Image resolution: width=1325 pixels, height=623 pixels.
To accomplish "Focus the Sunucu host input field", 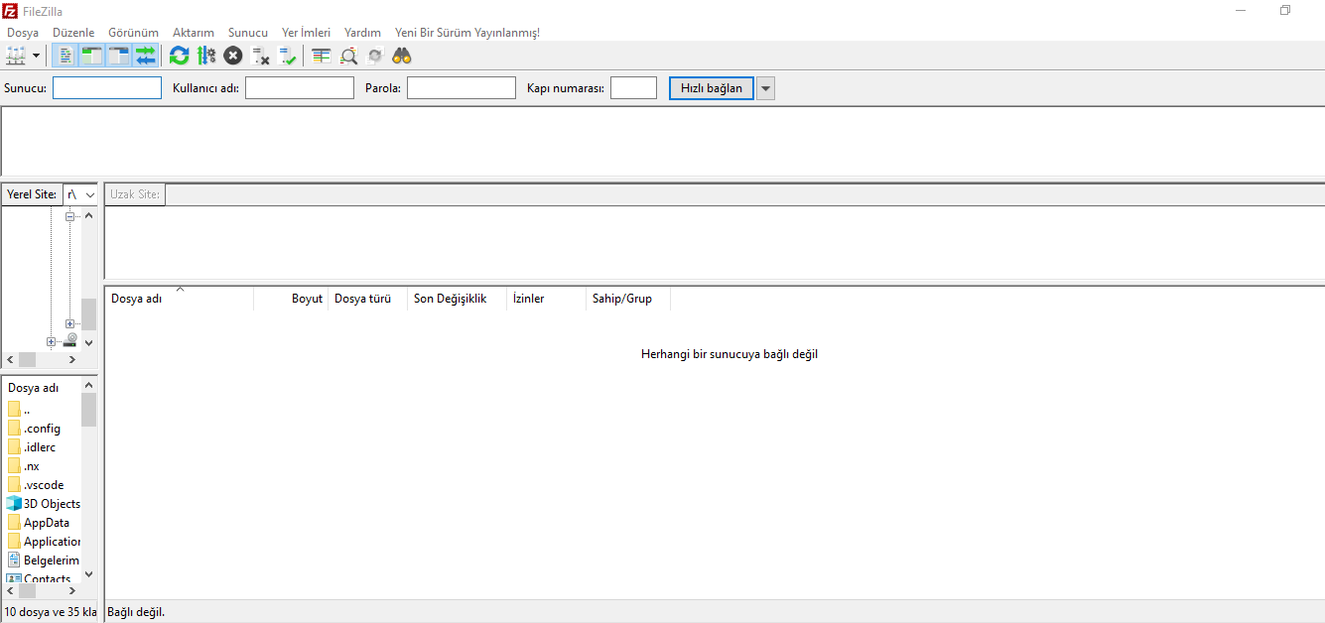I will click(x=107, y=88).
